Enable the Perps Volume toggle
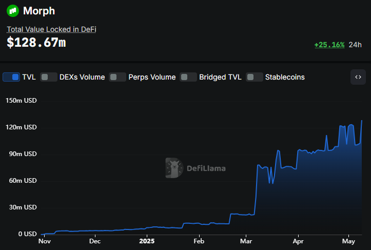Image resolution: width=371 pixels, height=250 pixels. coord(118,77)
